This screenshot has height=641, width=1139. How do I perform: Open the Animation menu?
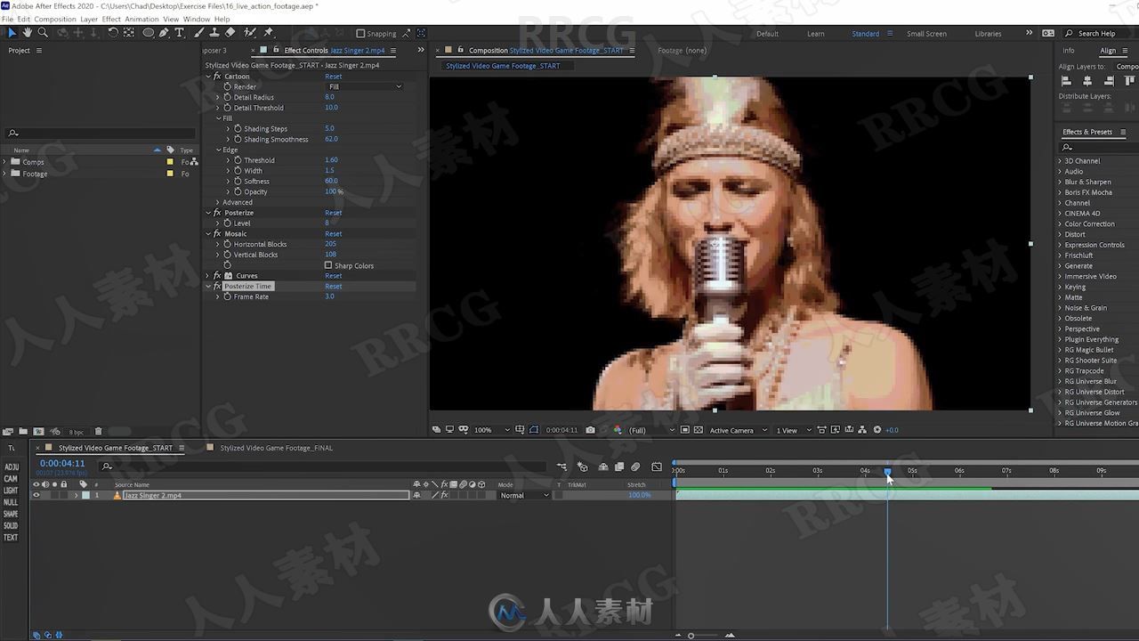click(x=141, y=19)
